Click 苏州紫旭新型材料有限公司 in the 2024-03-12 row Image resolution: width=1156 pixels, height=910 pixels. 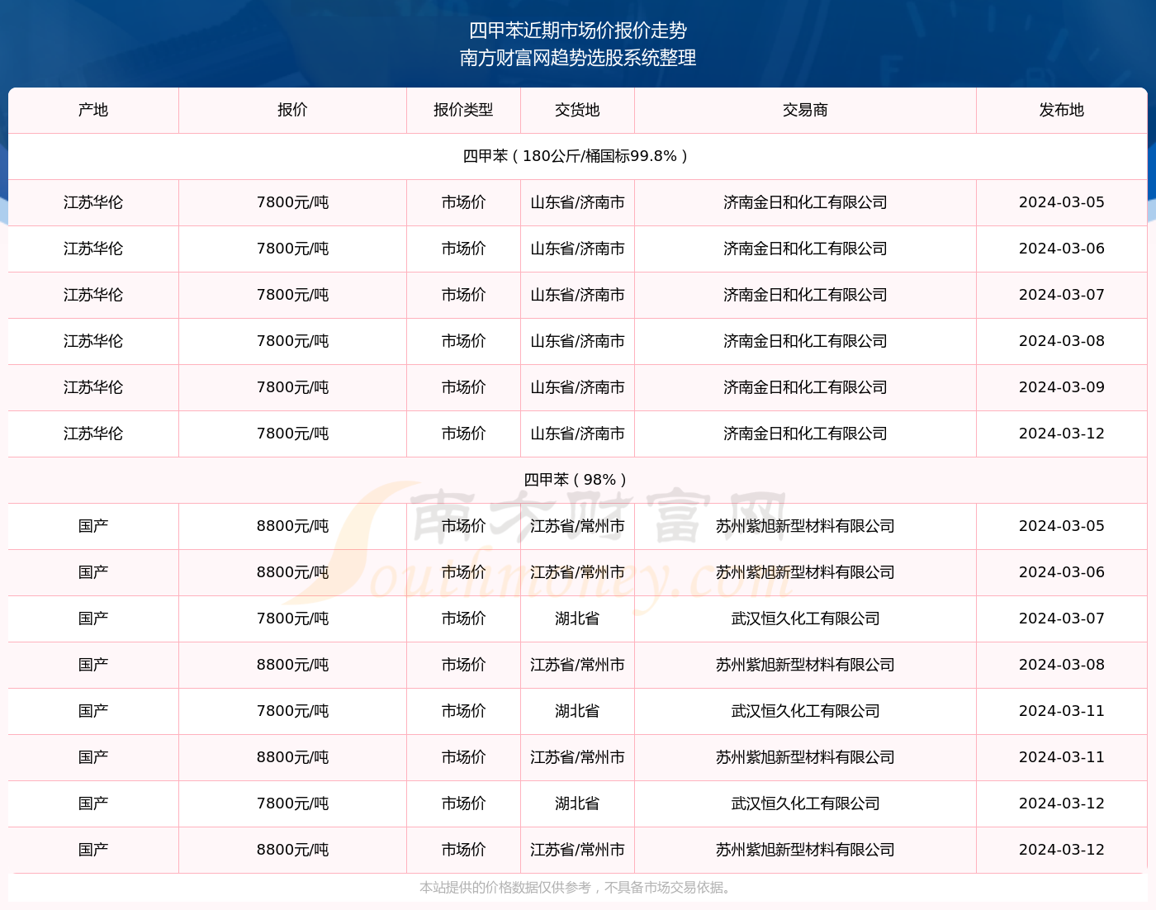pyautogui.click(x=805, y=850)
